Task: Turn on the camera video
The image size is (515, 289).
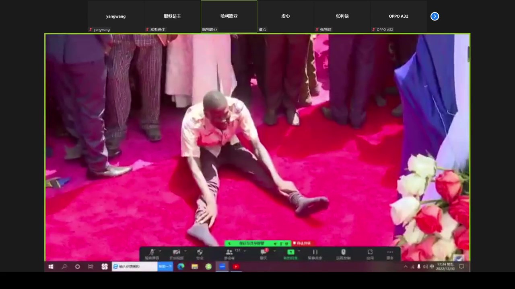Action: pyautogui.click(x=176, y=252)
